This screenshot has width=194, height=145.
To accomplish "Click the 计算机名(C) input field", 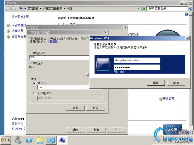I will point(59,58).
